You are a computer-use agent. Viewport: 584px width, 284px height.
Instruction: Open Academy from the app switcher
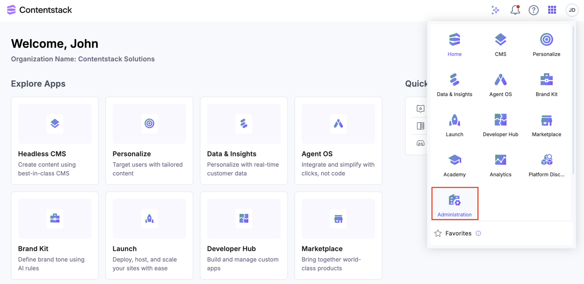[454, 165]
